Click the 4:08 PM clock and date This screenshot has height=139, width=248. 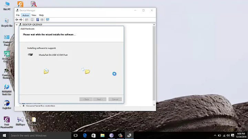pos(241,135)
